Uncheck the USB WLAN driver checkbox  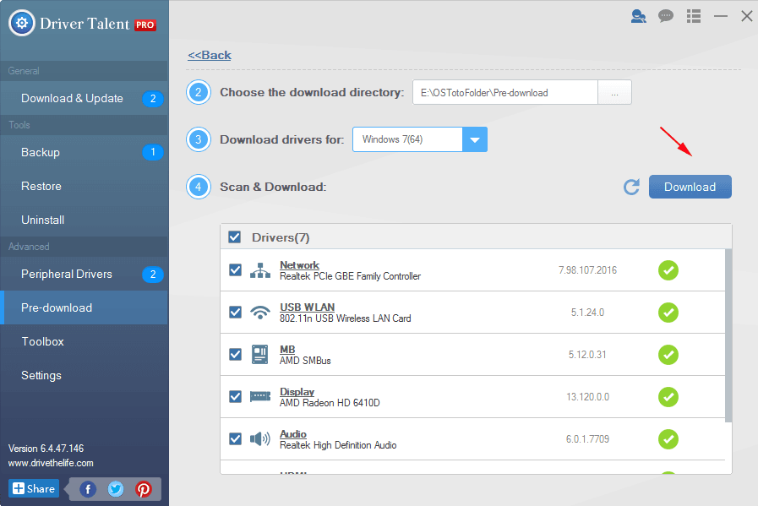(235, 313)
